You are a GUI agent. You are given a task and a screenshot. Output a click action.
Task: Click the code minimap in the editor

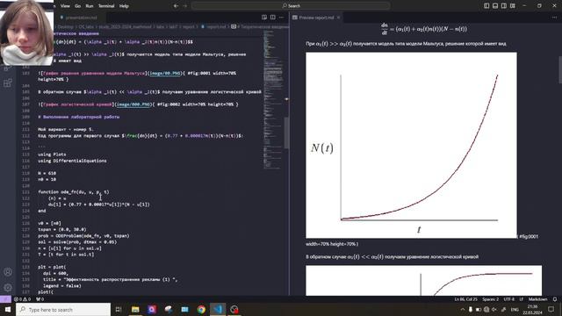273,100
